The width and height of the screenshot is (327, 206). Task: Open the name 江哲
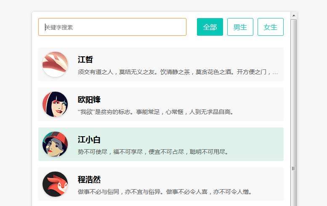[85, 60]
